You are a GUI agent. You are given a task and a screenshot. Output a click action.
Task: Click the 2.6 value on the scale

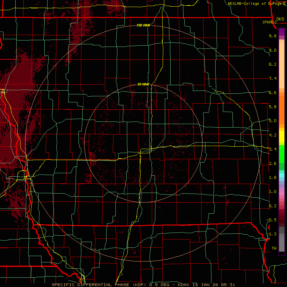(x=273, y=164)
